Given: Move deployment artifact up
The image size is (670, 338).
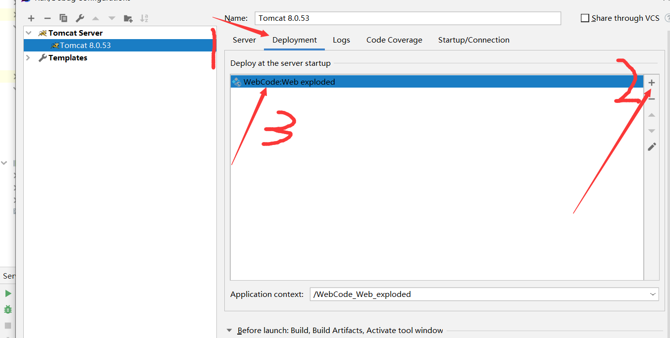Looking at the screenshot, I should [x=652, y=115].
